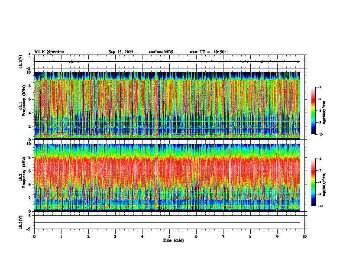343x265 pixels.
Task: Click the '-9' label on ch.2 colorbar
Action: (320, 194)
